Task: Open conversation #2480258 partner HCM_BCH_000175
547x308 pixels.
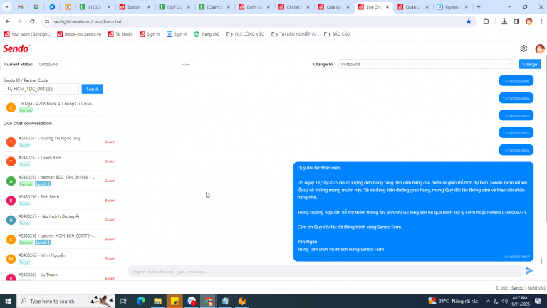Action: click(59, 239)
